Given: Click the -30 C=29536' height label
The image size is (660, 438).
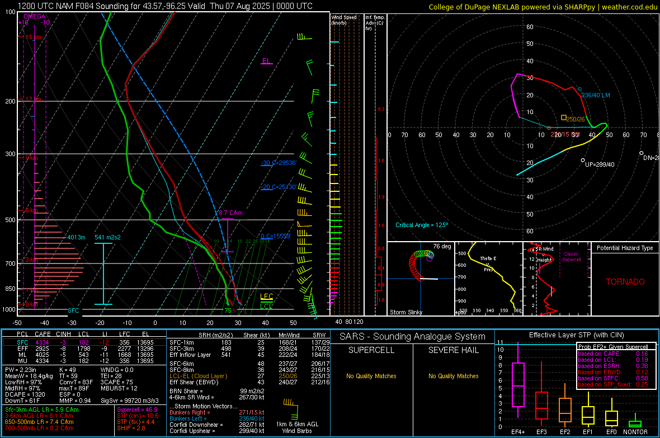Looking at the screenshot, I should click(x=279, y=163).
